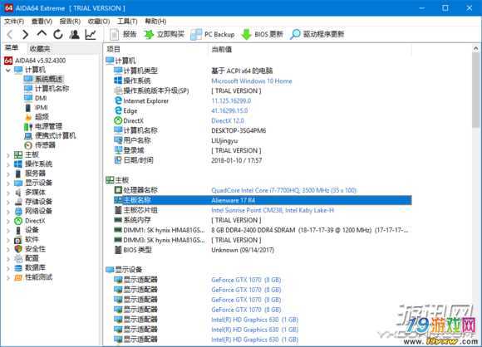Open the 报告(R) menu
Image resolution: width=482 pixels, height=347 pixels.
pos(70,22)
